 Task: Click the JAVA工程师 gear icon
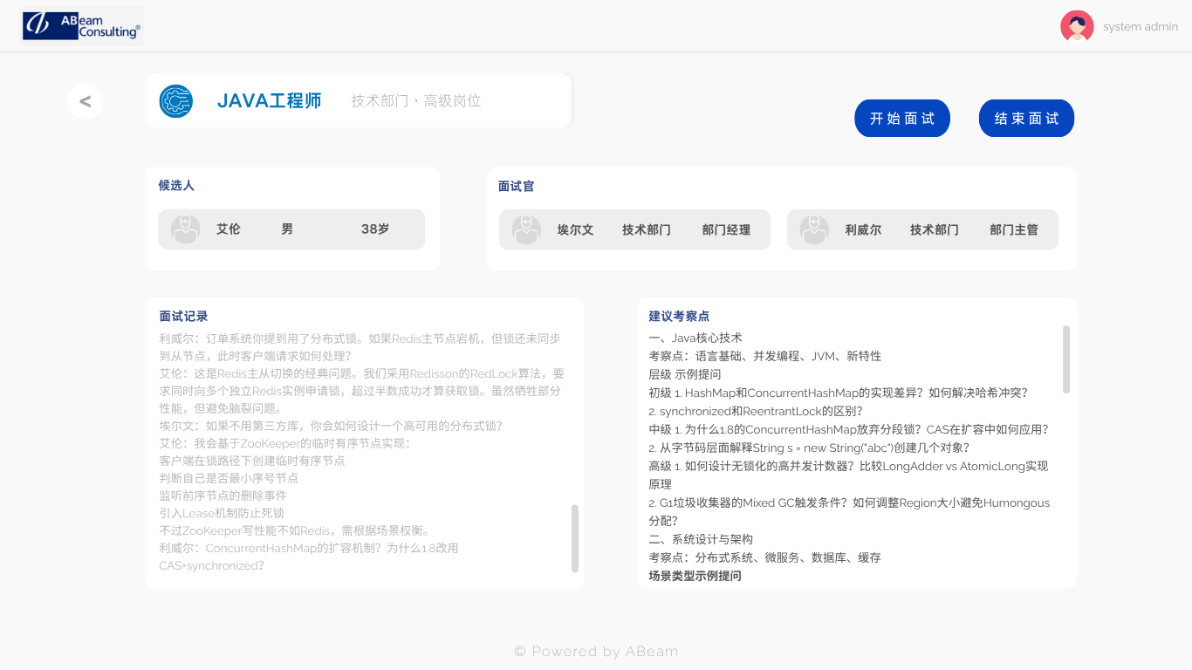tap(176, 101)
